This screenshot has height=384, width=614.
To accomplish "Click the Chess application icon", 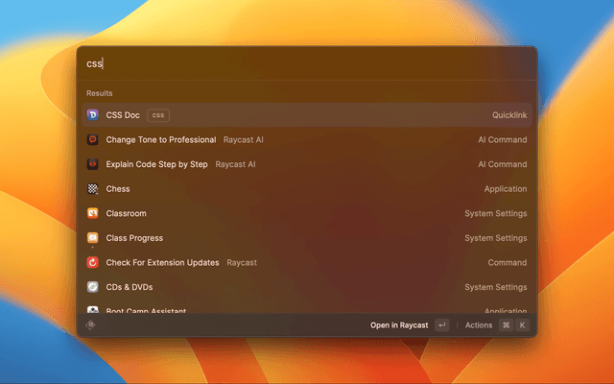I will tap(92, 189).
